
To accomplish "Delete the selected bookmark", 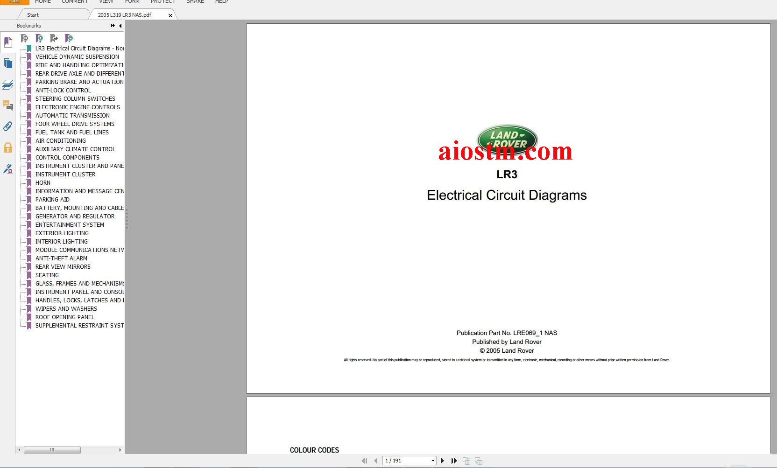I will (25, 38).
